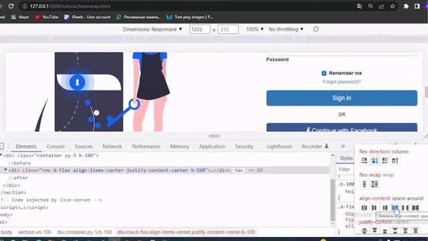Choose flex-wrap nowrap icon

(364, 184)
